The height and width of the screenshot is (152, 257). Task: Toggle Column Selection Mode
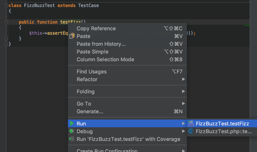pos(105,60)
